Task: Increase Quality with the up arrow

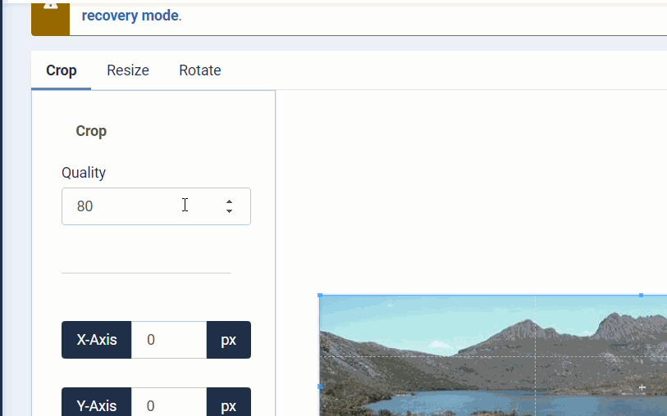Action: coord(229,201)
